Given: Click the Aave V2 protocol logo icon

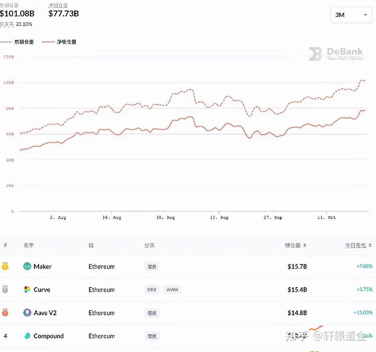Looking at the screenshot, I should point(27,313).
